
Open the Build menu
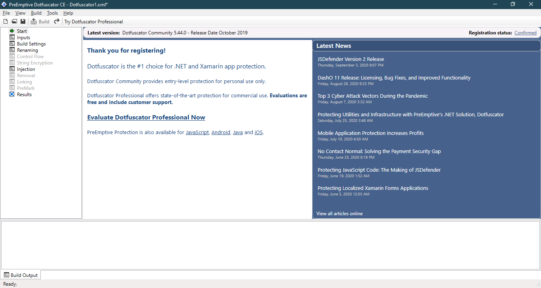pos(36,13)
